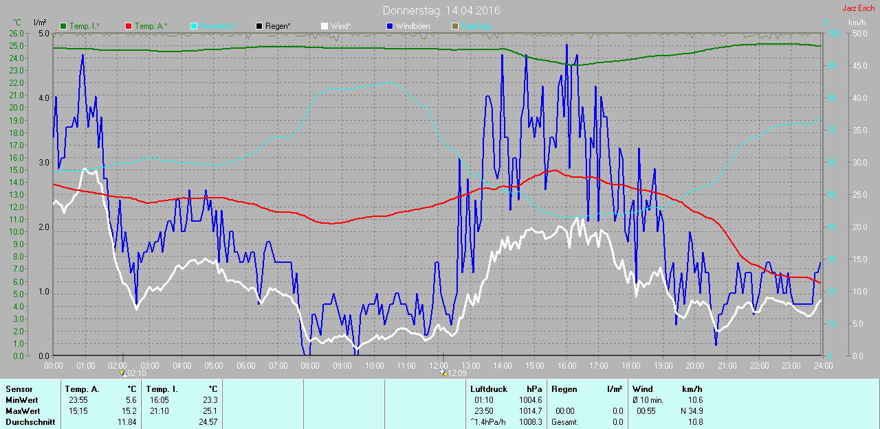Click the date title Donnerstag, 14.04.2016
This screenshot has width=880, height=429.
[x=441, y=11]
